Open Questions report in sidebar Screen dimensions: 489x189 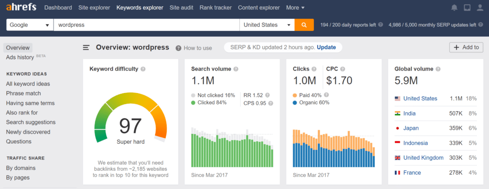[19, 142]
